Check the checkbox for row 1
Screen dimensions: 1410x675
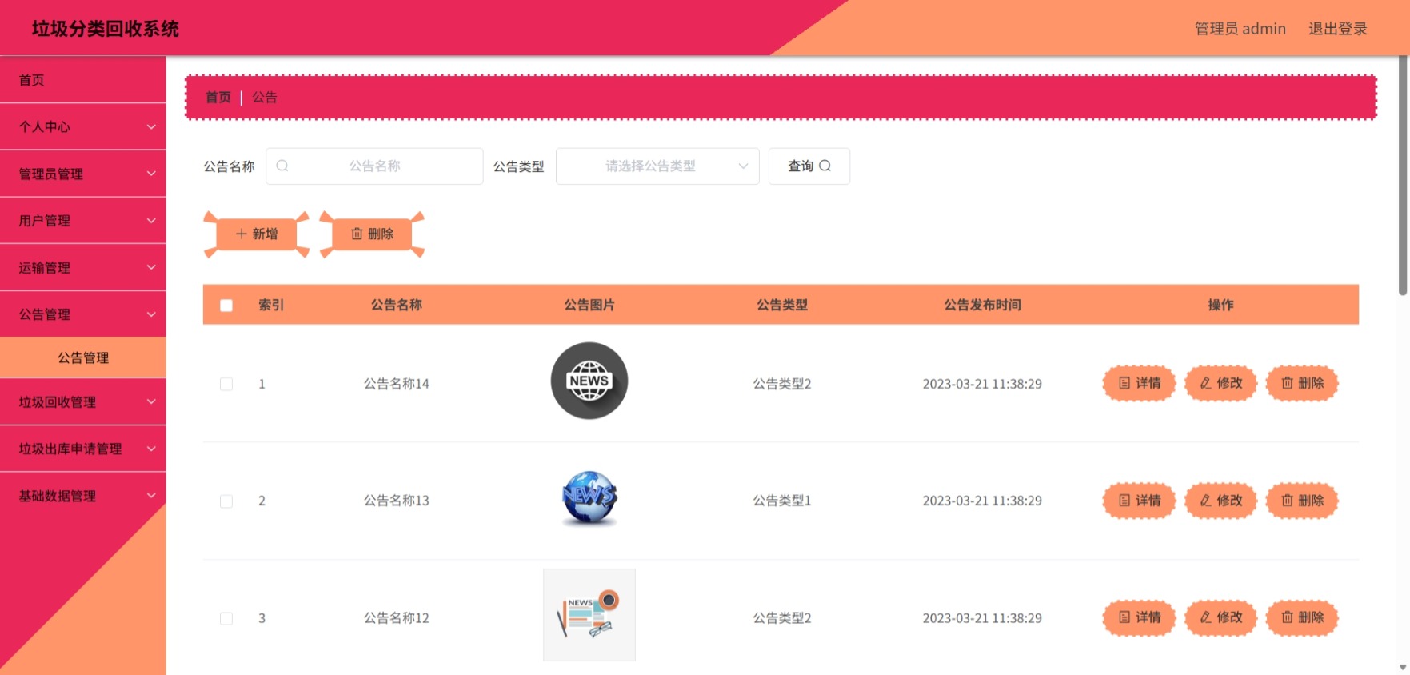click(x=226, y=384)
